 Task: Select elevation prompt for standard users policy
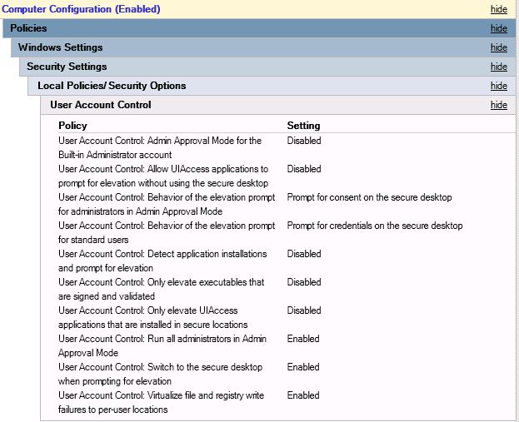click(x=167, y=232)
